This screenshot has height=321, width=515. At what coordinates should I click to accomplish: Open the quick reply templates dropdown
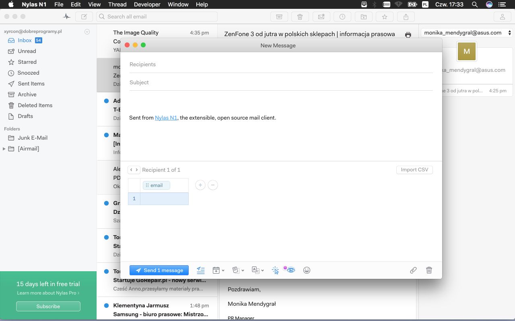238,270
